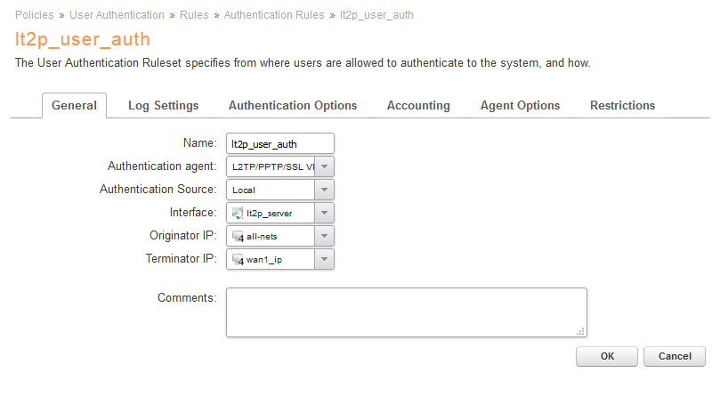The image size is (720, 405).
Task: Click the all-nets network object icon
Action: [238, 236]
